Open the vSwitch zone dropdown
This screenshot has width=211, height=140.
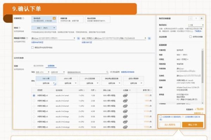[114, 38]
